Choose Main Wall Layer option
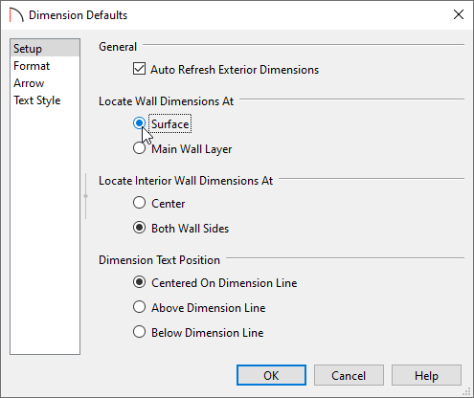Image resolution: width=474 pixels, height=398 pixels. (x=139, y=148)
